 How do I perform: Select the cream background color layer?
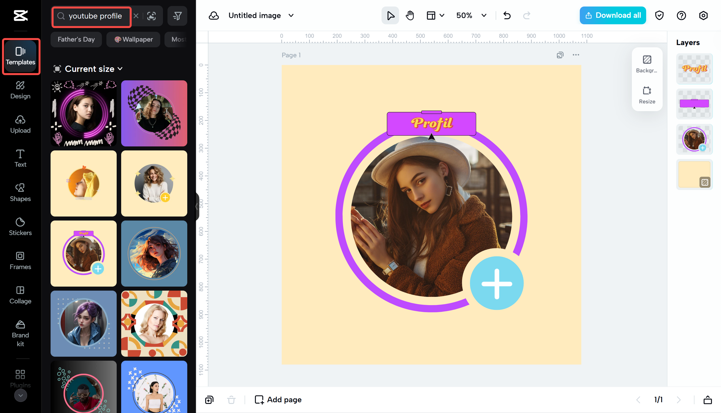[x=694, y=174]
